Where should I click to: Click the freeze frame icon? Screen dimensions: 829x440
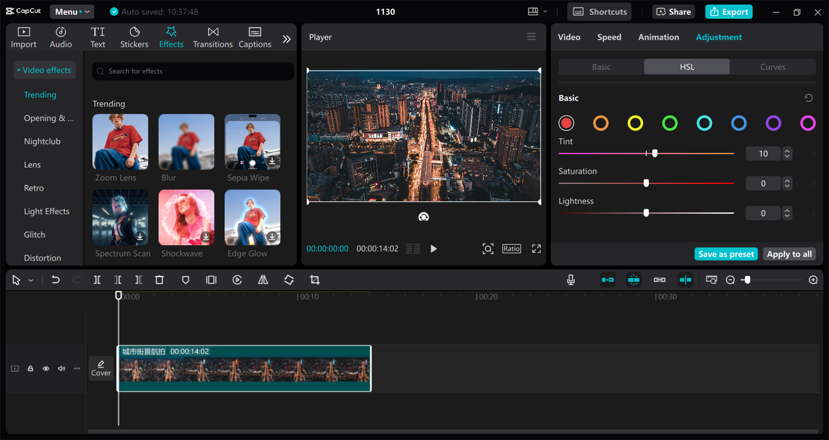pos(211,280)
